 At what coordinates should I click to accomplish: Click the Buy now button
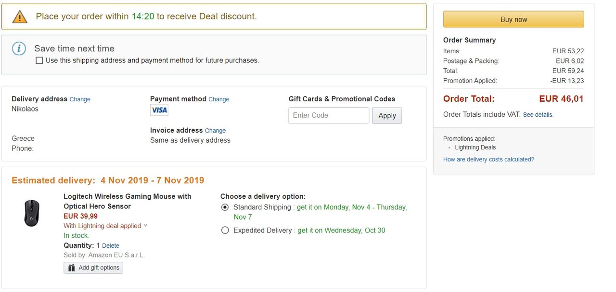[513, 20]
